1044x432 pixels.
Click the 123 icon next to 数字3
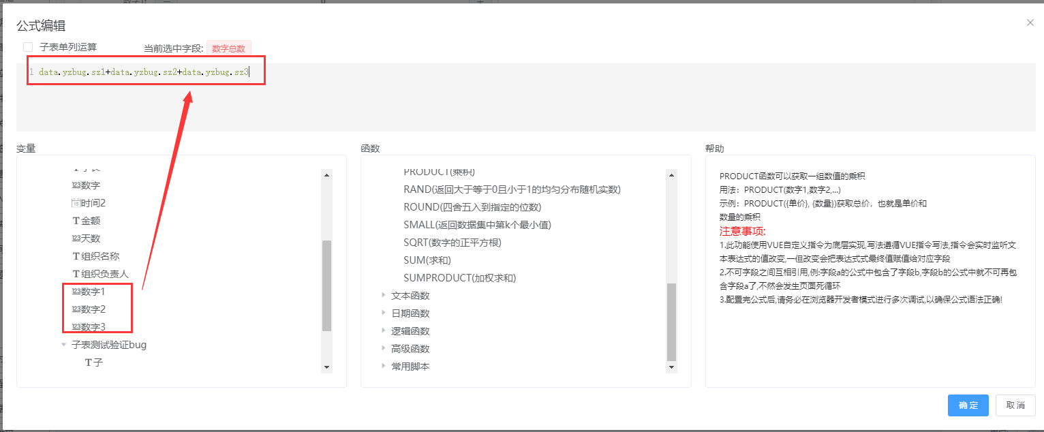(76, 327)
